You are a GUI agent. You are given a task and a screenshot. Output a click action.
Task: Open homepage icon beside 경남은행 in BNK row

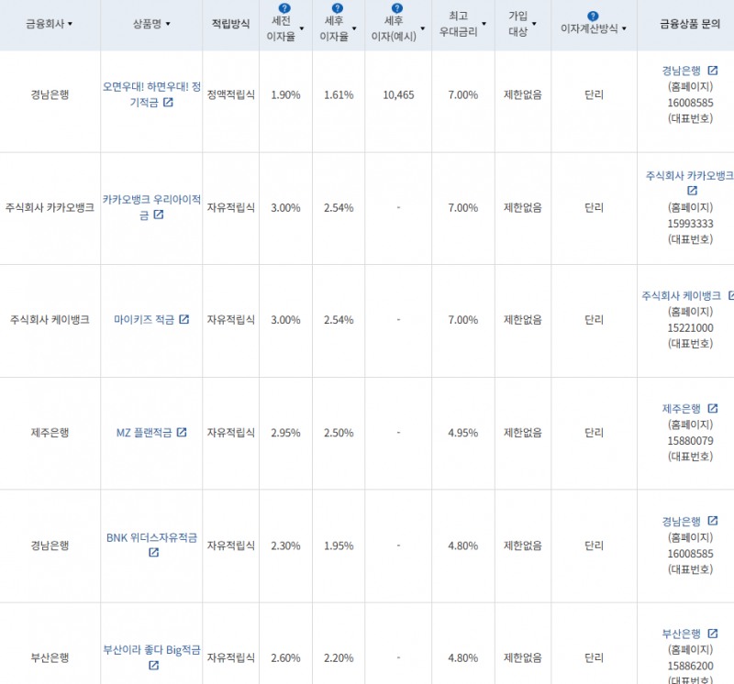pos(713,521)
